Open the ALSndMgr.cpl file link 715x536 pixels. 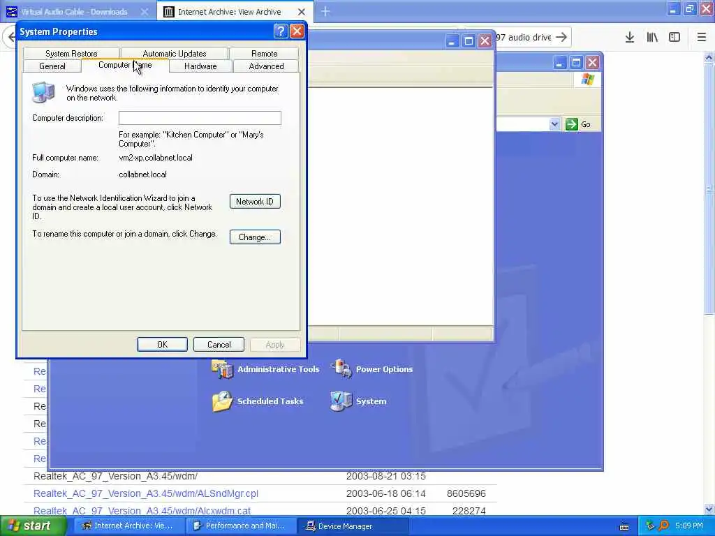click(x=146, y=493)
